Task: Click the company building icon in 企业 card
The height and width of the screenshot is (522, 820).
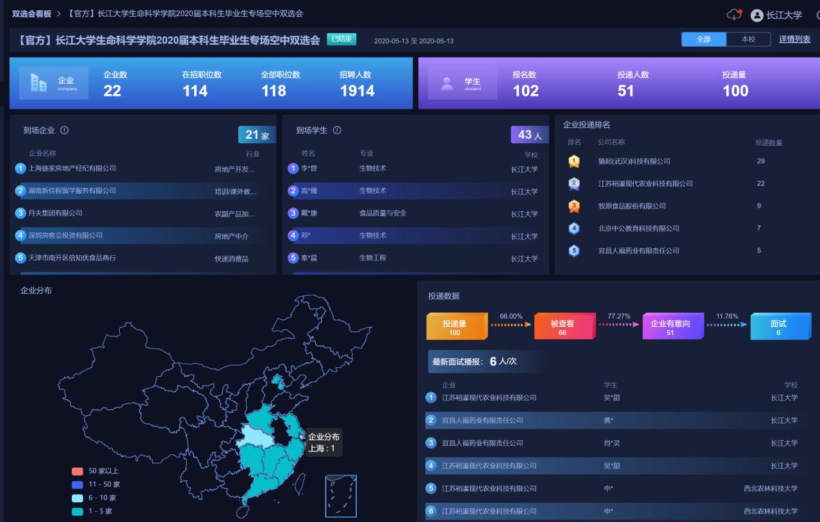Action: coord(39,83)
